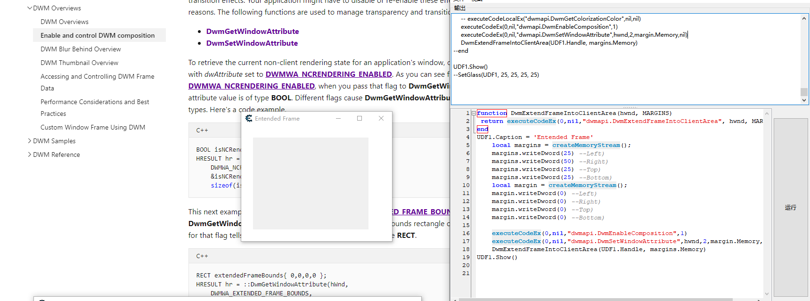The width and height of the screenshot is (810, 301).
Task: Maximize the Extended Frame window
Action: [x=360, y=119]
